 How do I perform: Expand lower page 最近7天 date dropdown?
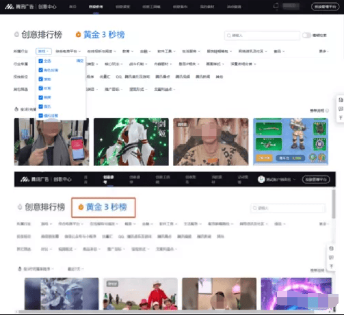tap(75, 269)
